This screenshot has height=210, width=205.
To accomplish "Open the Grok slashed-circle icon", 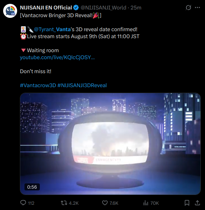I will point(188,7).
